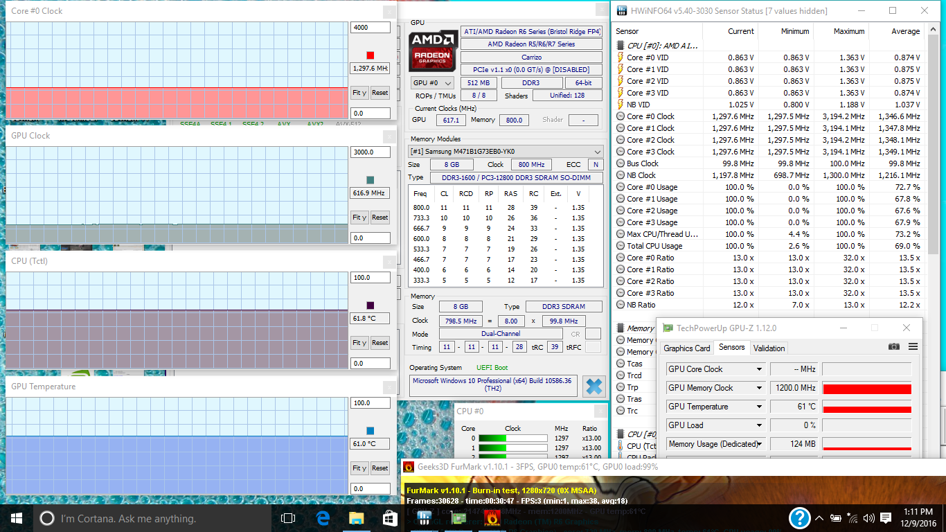Select the Sensors tab in GPU-Z
Image resolution: width=946 pixels, height=532 pixels.
coord(732,348)
